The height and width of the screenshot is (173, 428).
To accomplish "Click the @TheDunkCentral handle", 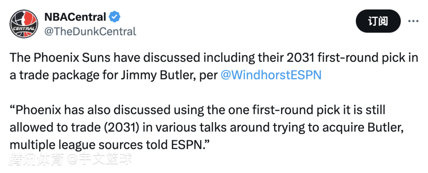I will point(90,31).
